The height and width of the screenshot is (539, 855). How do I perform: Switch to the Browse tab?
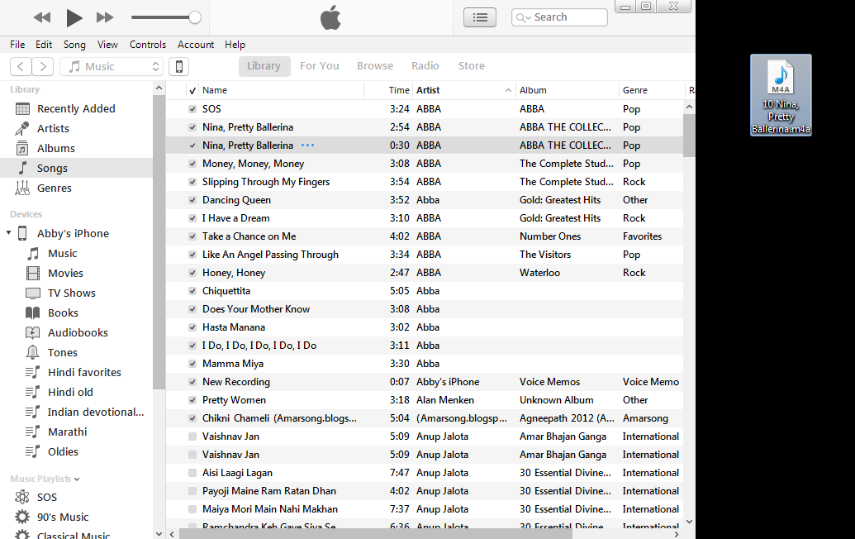[x=375, y=66]
